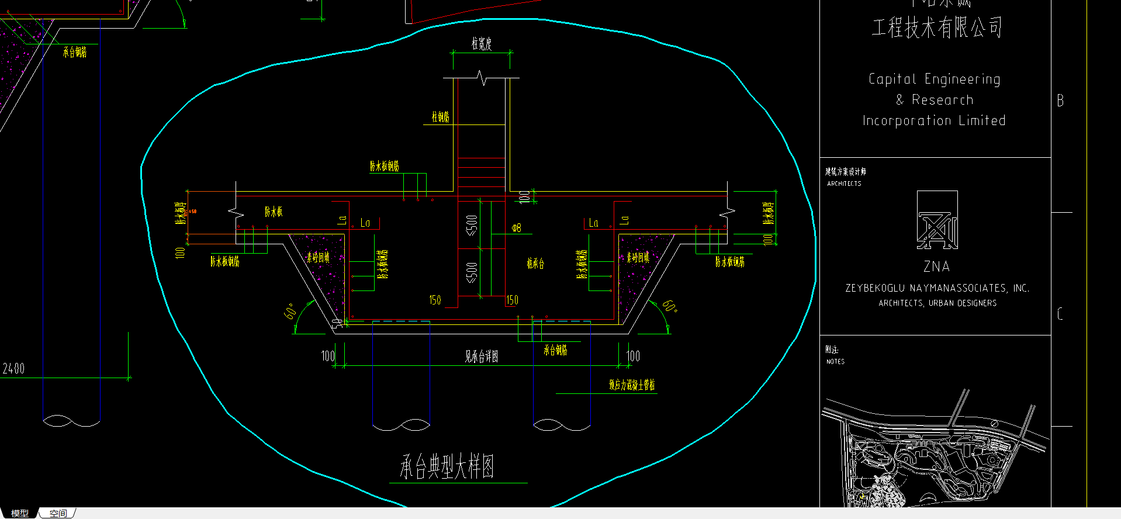The height and width of the screenshot is (519, 1121).
Task: Switch to the 模型 model tab
Action: point(19,513)
